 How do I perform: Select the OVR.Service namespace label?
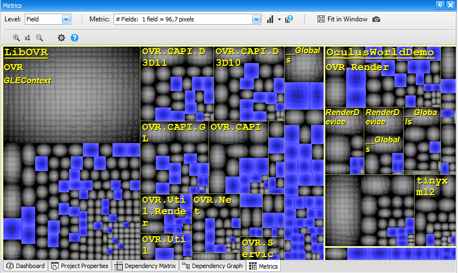click(258, 248)
